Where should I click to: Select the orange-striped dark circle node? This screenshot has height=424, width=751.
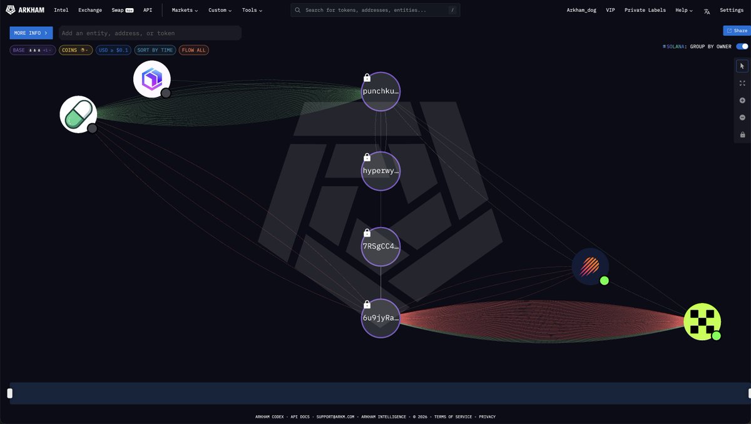pyautogui.click(x=590, y=266)
